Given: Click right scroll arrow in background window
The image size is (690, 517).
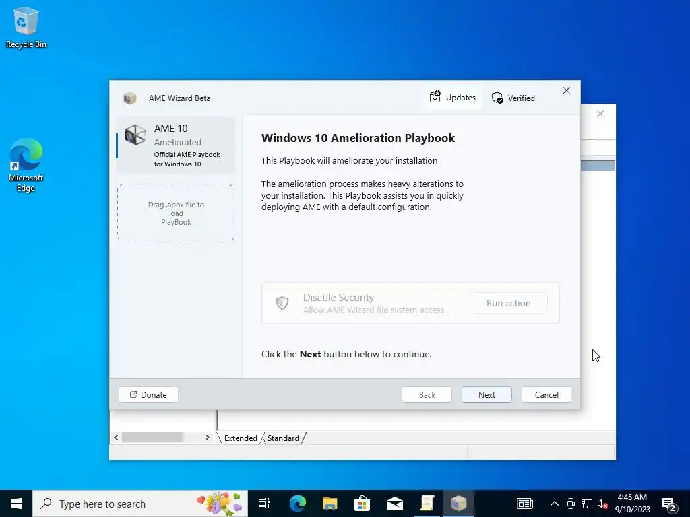Looking at the screenshot, I should [208, 438].
